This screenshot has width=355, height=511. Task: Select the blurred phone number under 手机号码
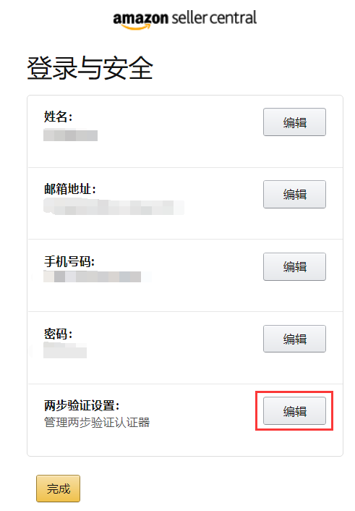tap(92, 277)
